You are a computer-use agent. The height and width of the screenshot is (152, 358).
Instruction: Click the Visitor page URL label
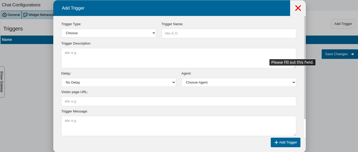(x=75, y=92)
